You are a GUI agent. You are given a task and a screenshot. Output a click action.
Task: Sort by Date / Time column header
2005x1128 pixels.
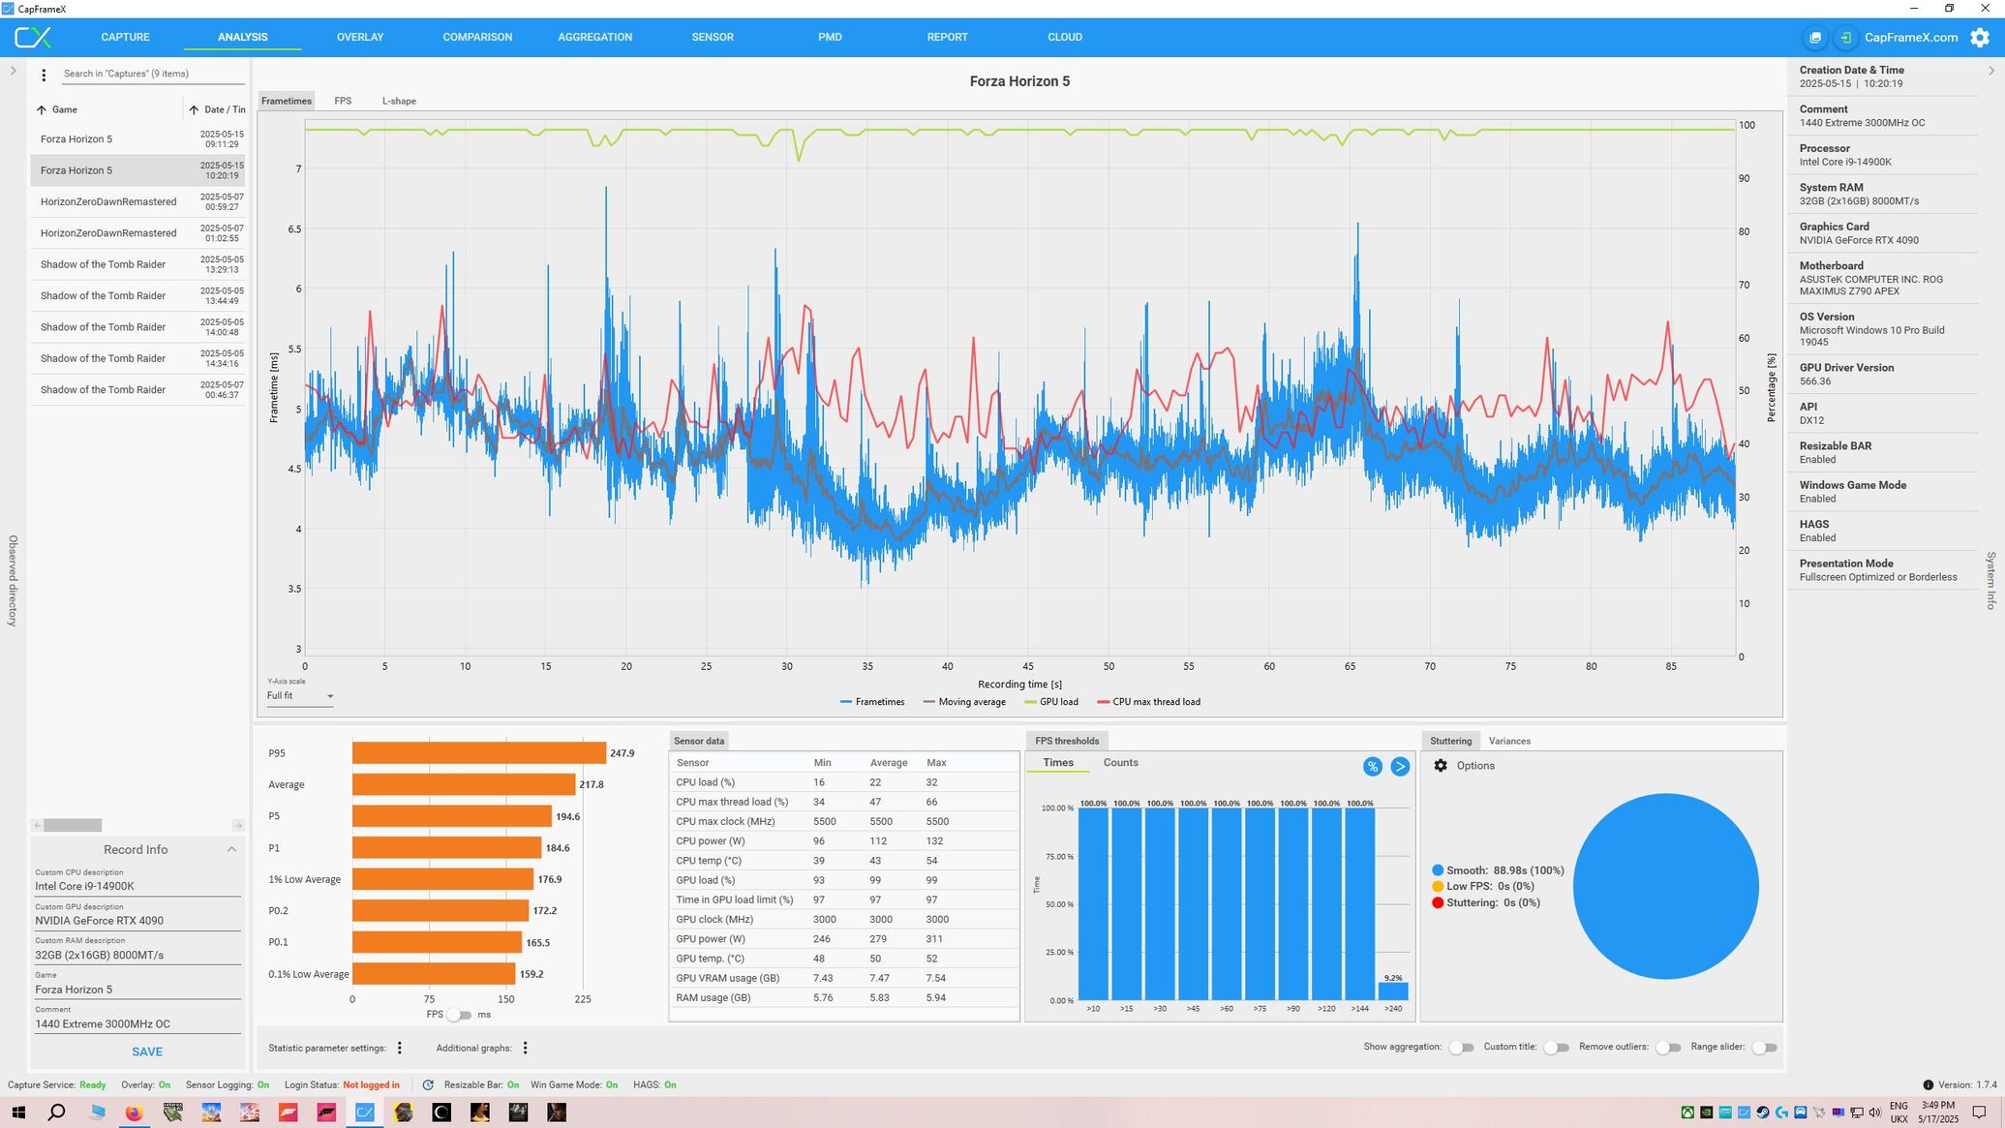[x=217, y=110]
